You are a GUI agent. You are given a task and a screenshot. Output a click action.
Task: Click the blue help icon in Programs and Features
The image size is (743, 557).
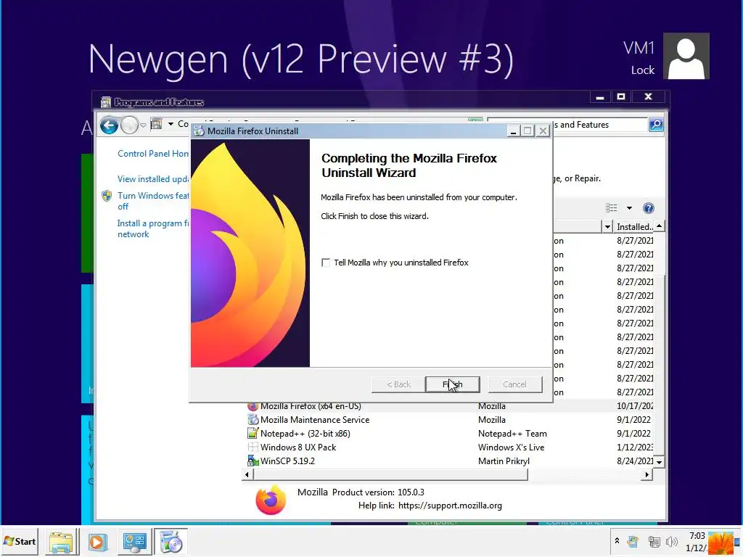(x=648, y=208)
